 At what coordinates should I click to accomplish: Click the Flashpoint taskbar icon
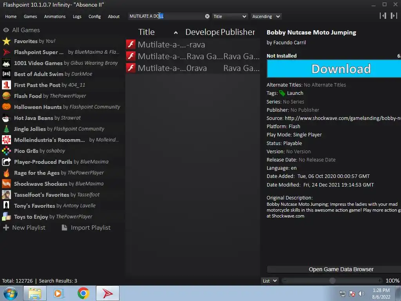coord(108,293)
